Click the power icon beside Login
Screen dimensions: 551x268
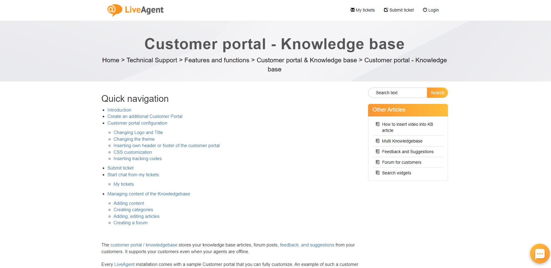point(425,10)
